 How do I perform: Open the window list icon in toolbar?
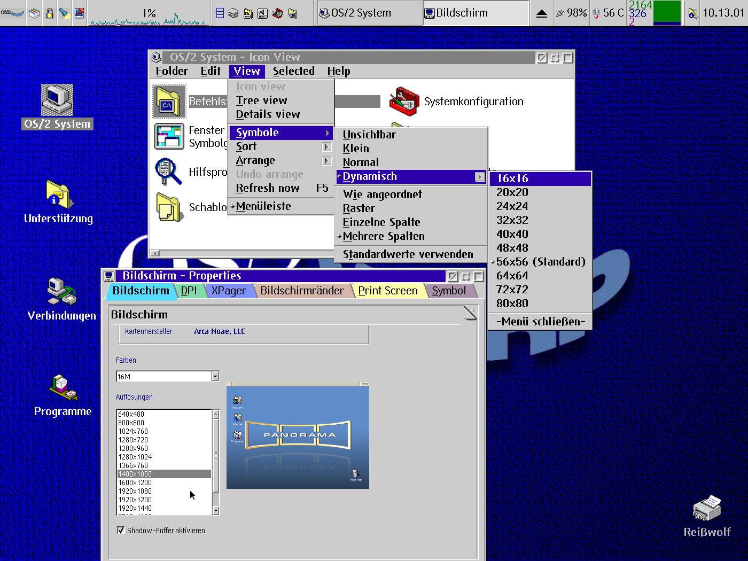(34, 13)
